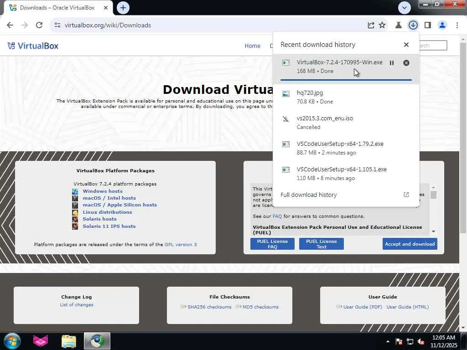Expand the tab search dropdown arrow
Screen dimensions: 467x350
click(404, 8)
